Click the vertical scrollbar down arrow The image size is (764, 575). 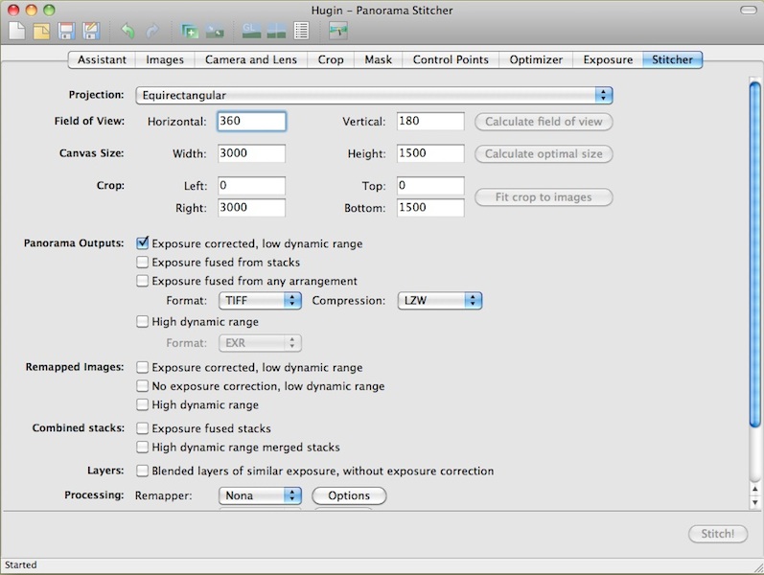click(755, 502)
